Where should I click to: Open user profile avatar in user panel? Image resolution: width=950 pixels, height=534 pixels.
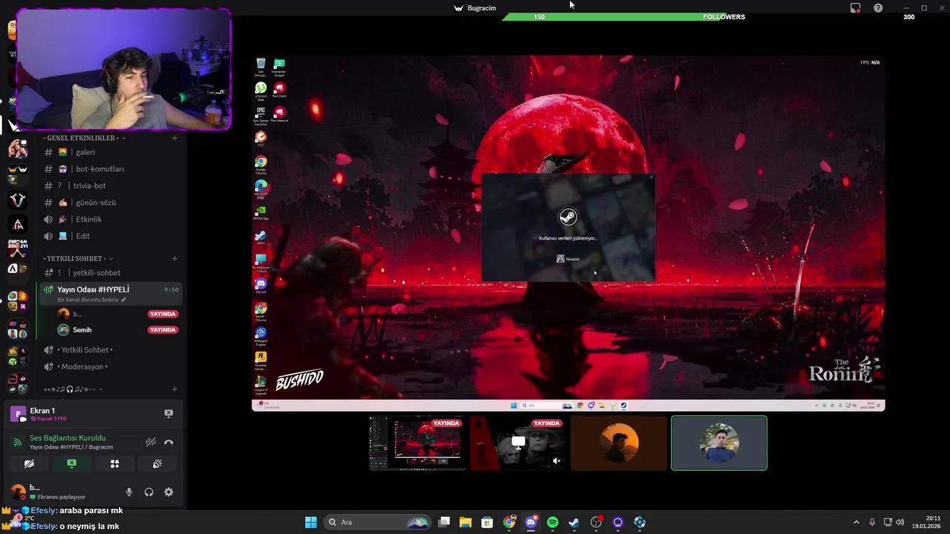[18, 492]
